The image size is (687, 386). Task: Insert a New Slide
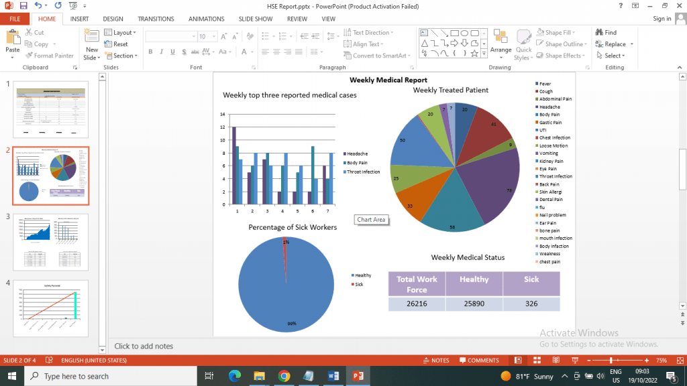coord(91,46)
